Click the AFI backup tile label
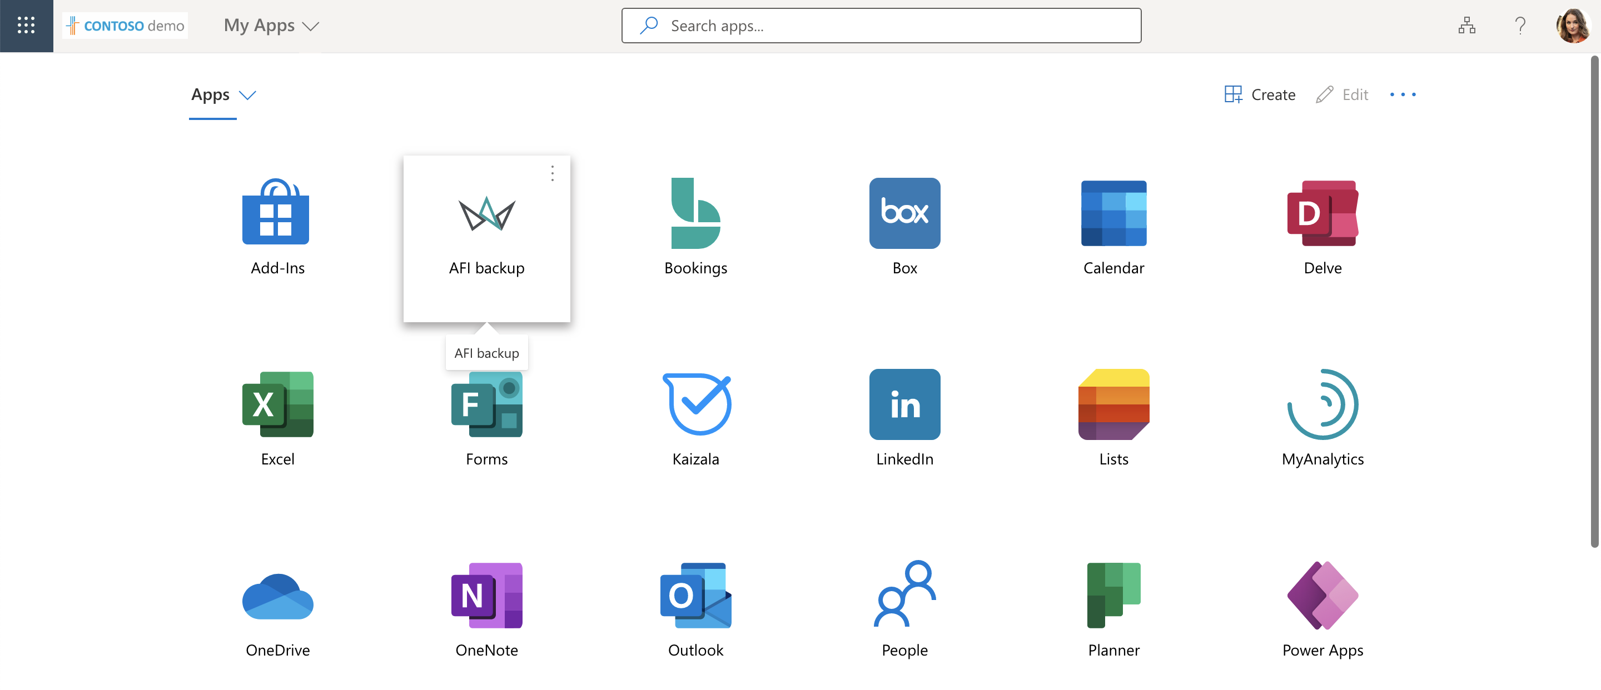This screenshot has width=1601, height=690. pyautogui.click(x=486, y=268)
